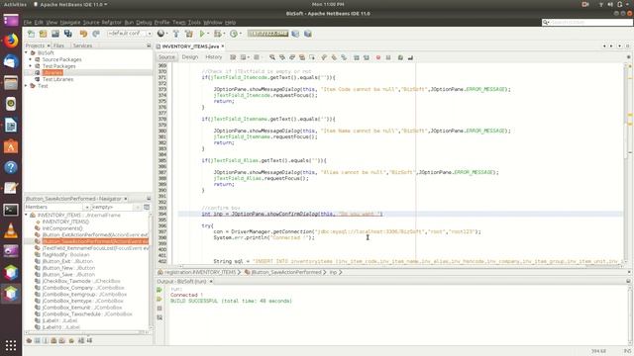Select jCheckBox_Taxmode in the Navigator
634x356 pixels.
[x=81, y=281]
